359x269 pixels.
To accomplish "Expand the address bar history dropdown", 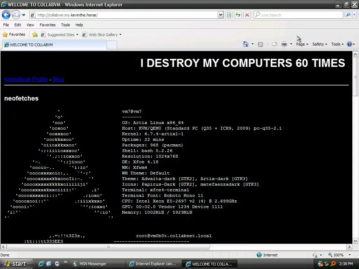I will 220,15.
